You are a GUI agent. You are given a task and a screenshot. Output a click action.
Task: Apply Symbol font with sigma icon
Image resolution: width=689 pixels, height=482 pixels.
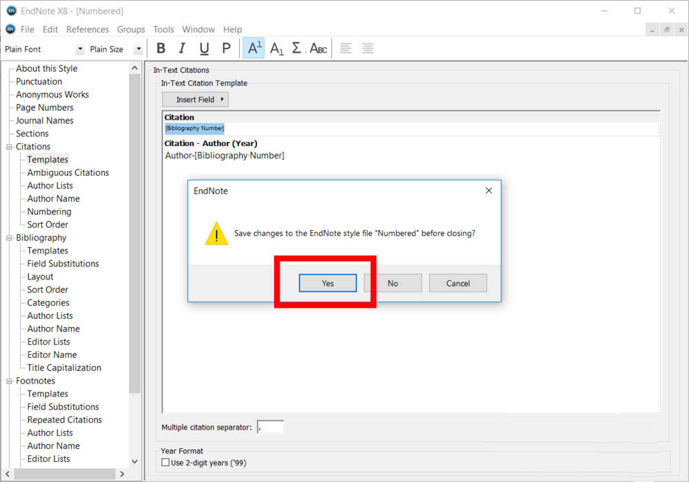tap(296, 48)
